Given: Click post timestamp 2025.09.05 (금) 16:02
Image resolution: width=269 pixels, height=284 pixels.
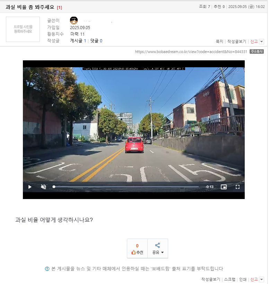Looking at the screenshot, I should 246,7.
